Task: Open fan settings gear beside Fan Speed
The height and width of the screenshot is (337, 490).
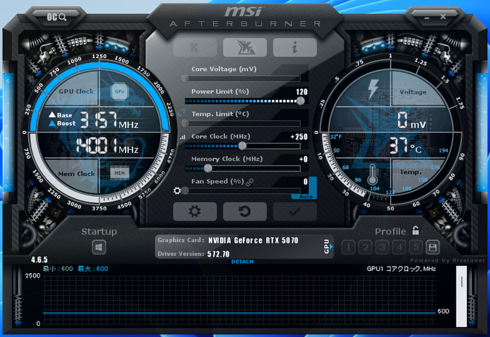Action: [177, 190]
